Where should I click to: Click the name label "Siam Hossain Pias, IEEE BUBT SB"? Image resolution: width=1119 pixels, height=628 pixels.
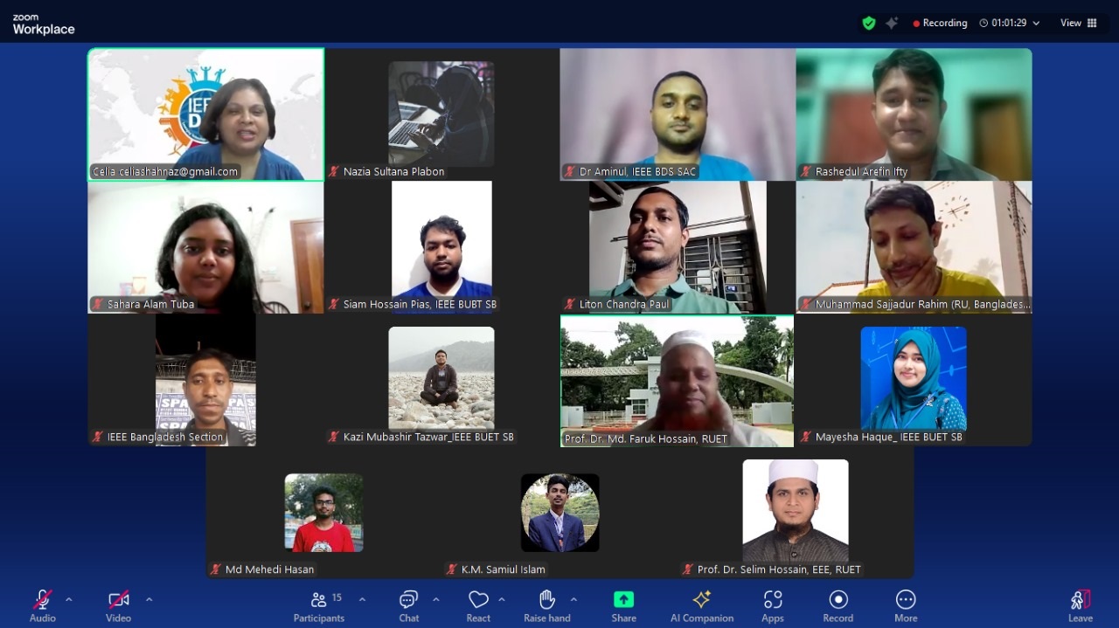[x=420, y=305]
